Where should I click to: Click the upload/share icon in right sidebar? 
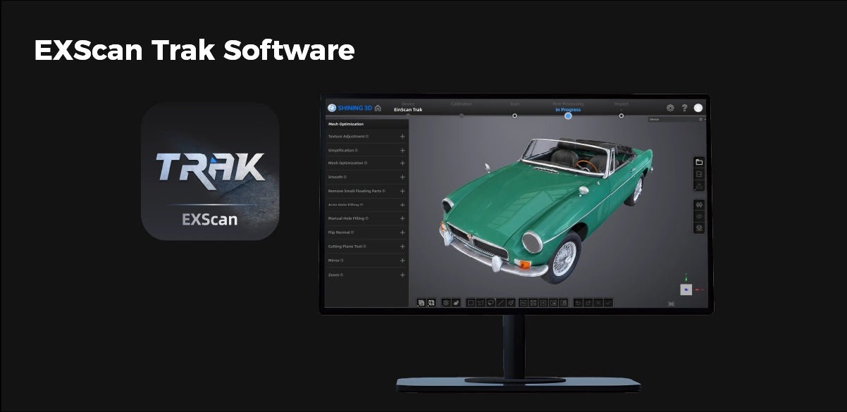pos(699,186)
